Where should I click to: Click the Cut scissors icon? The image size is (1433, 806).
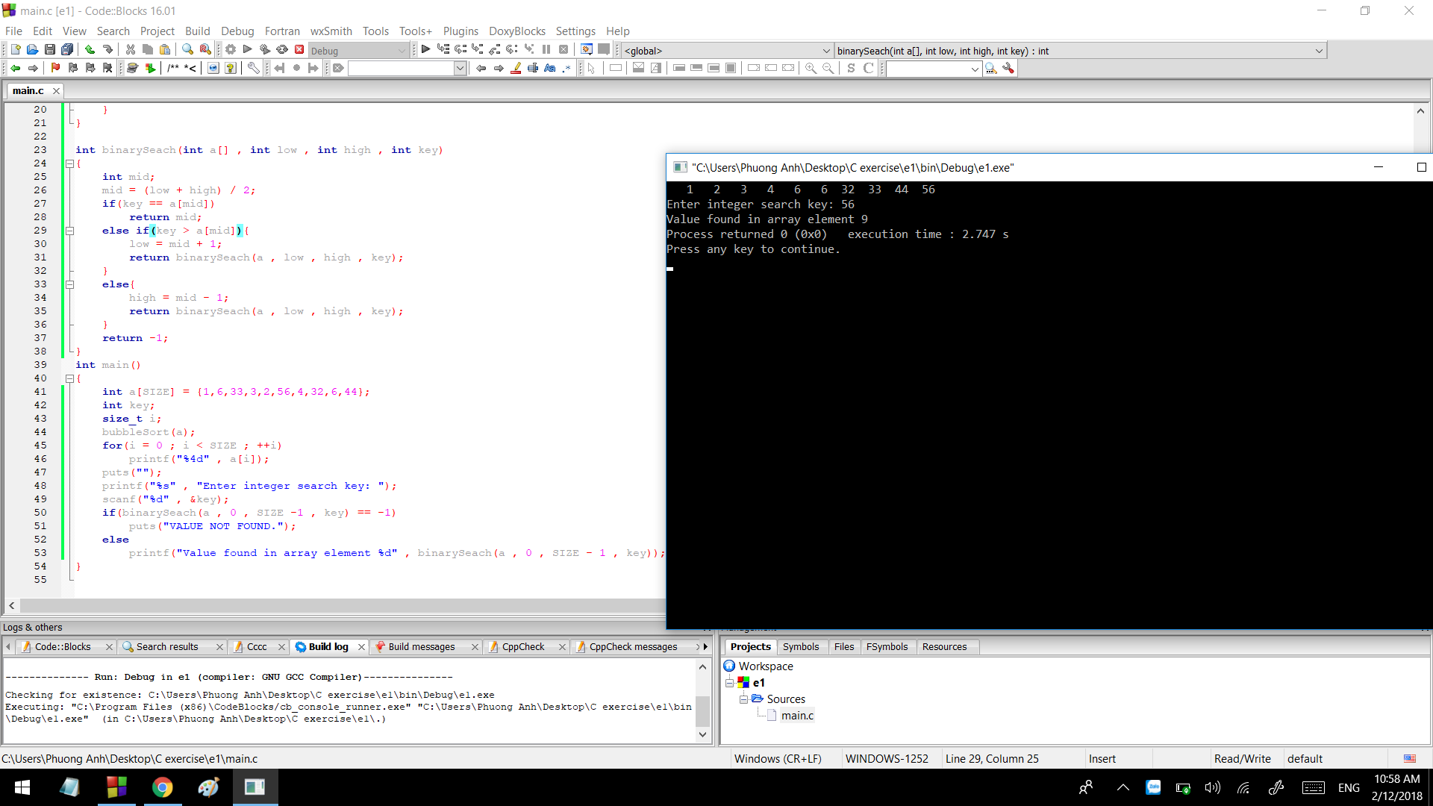click(131, 50)
